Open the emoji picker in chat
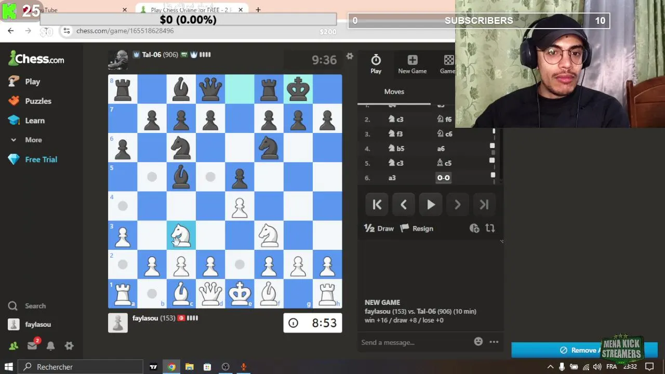The height and width of the screenshot is (374, 665). (478, 341)
